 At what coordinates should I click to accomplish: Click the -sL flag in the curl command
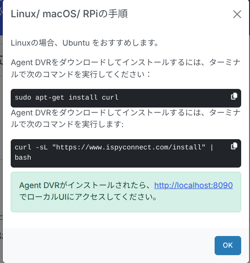tap(41, 147)
